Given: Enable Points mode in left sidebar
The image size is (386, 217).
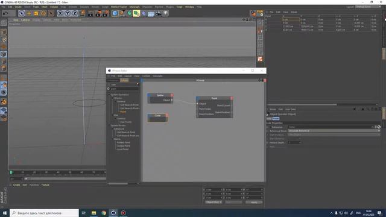Looking at the screenshot, I should pos(4,54).
